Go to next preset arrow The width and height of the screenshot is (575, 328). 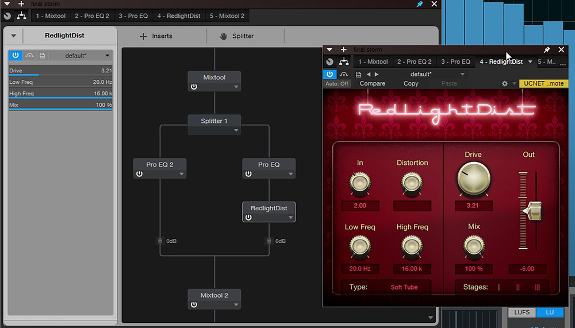(x=377, y=75)
